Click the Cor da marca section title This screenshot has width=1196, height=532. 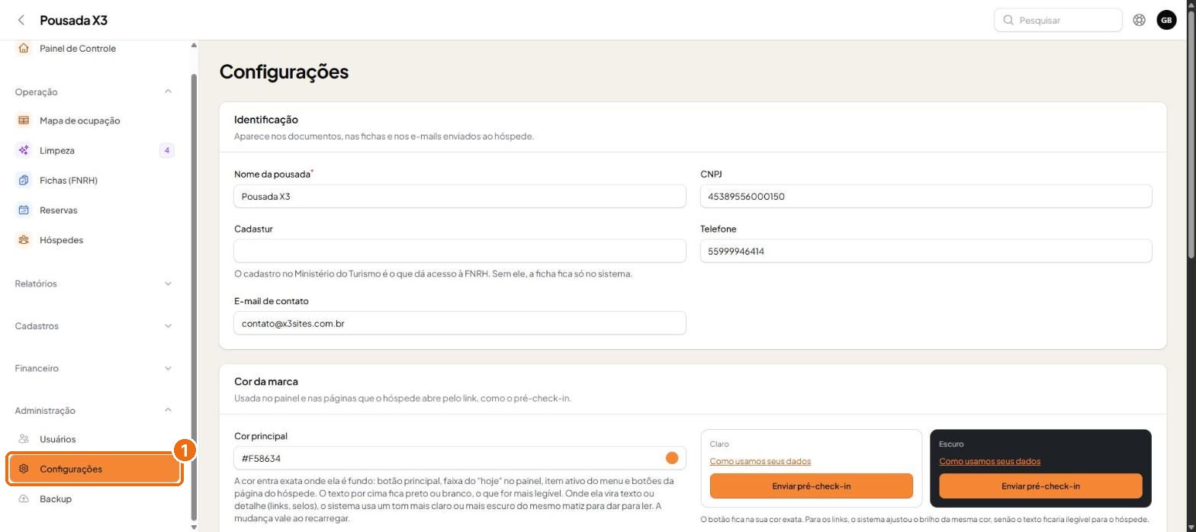click(x=266, y=381)
